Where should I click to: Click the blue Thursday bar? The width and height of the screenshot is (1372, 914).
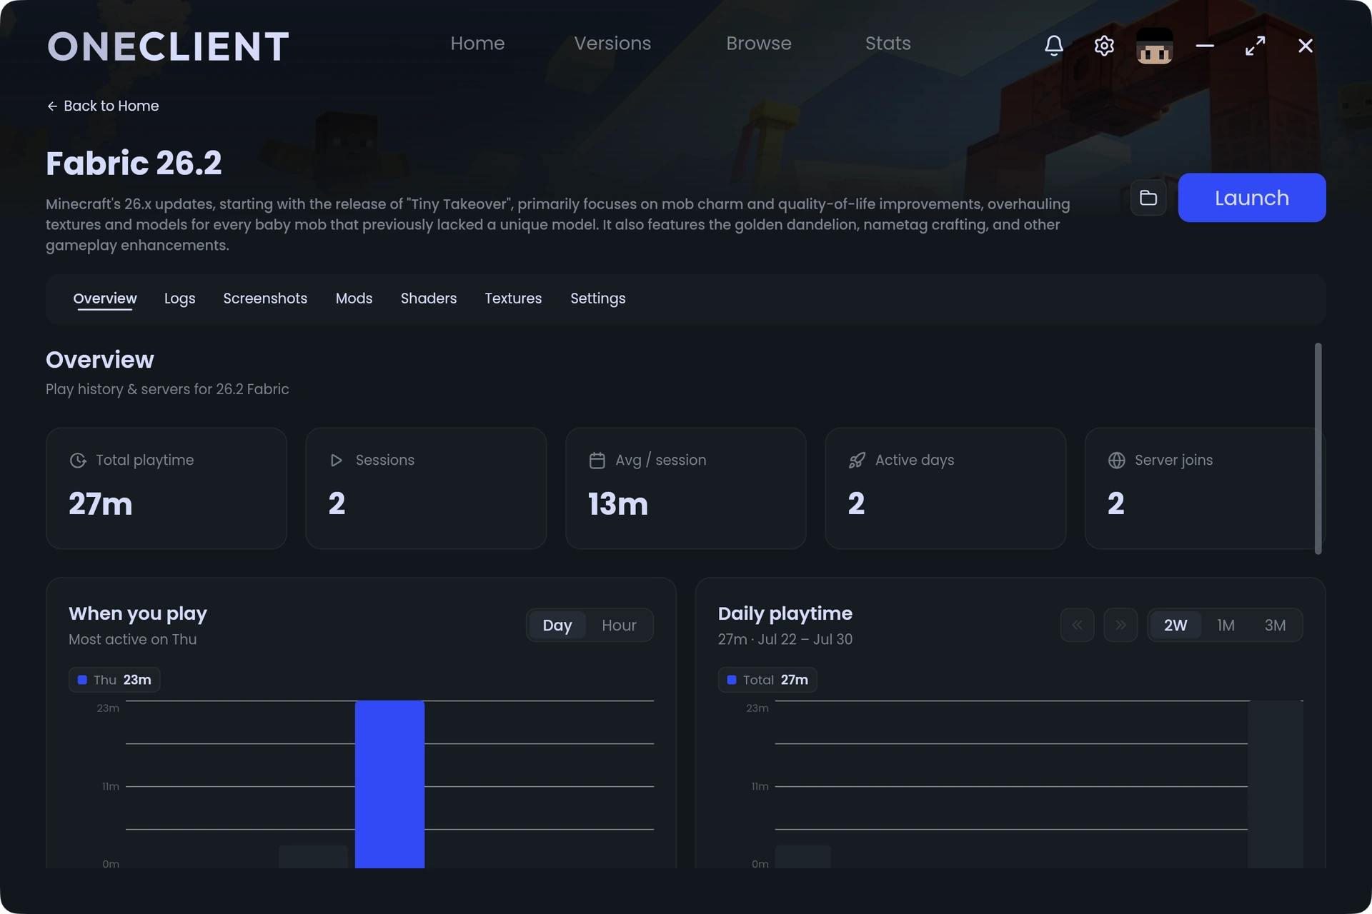tap(389, 784)
